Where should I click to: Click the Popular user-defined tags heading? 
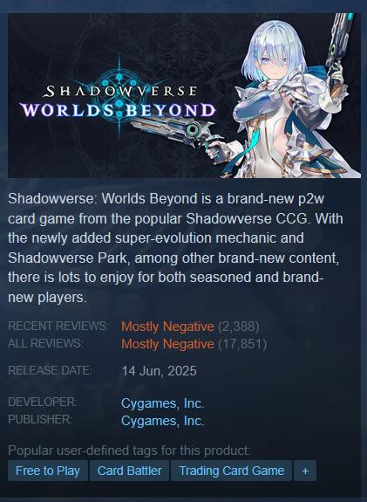pos(129,450)
